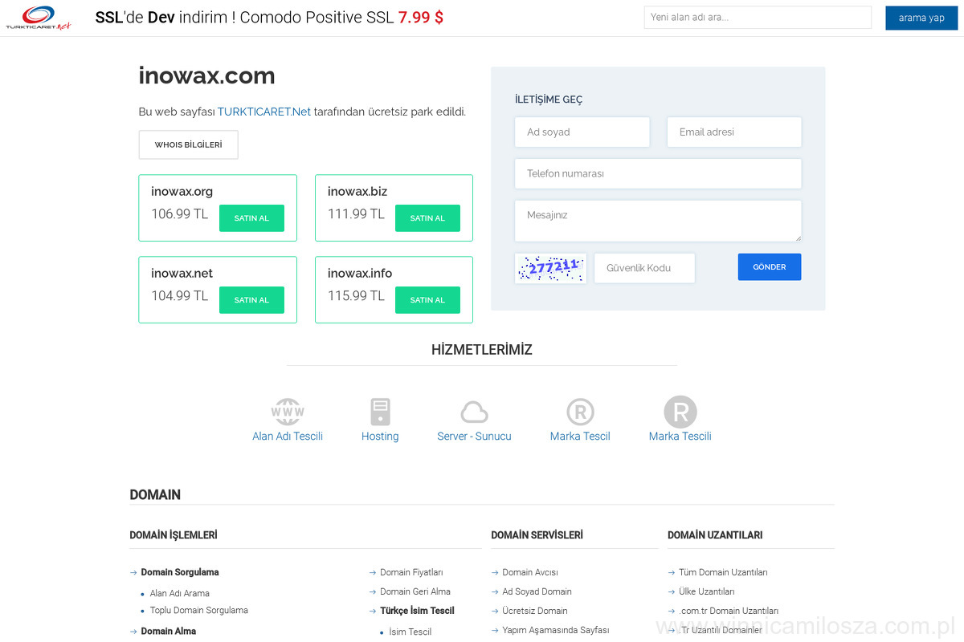
Task: Open the TURKTICARET.Net text link
Action: [263, 112]
